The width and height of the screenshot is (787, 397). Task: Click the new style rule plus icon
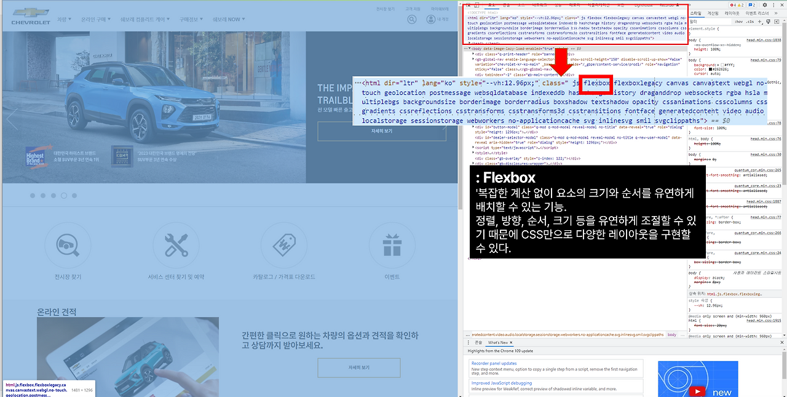(x=761, y=22)
